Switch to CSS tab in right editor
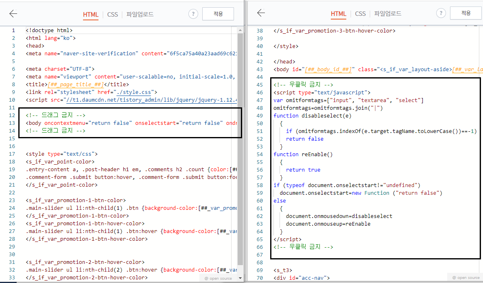The width and height of the screenshot is (483, 283). (360, 13)
